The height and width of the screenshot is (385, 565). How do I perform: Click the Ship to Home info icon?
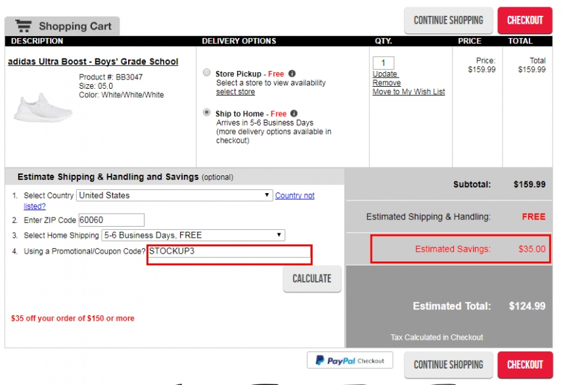(x=294, y=114)
